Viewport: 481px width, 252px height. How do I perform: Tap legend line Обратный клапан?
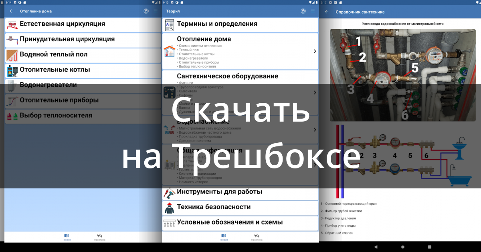[337, 233]
